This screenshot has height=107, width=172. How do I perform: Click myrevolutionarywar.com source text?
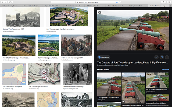(x=71, y=89)
